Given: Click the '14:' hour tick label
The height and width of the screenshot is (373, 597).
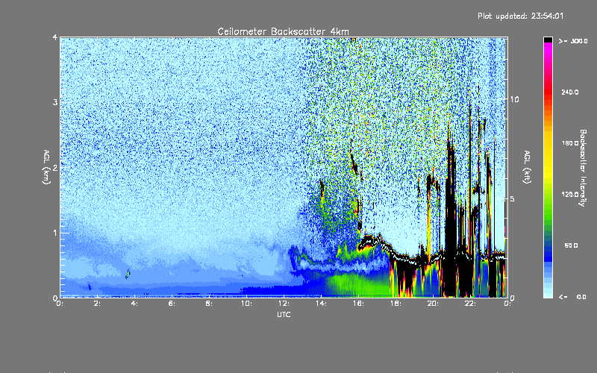Looking at the screenshot, I should 322,304.
